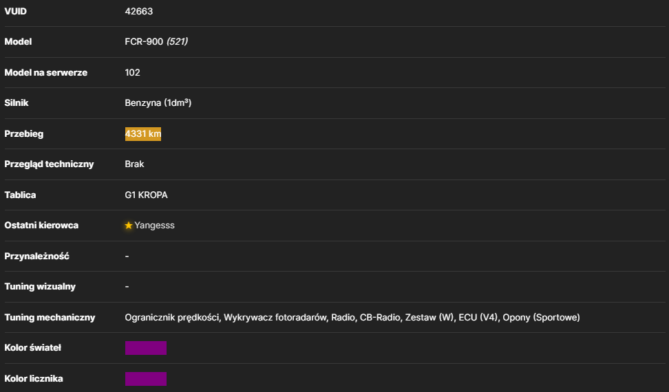Viewport: 669px width, 392px height.
Task: Click the VUID value 42663
Action: (x=138, y=12)
